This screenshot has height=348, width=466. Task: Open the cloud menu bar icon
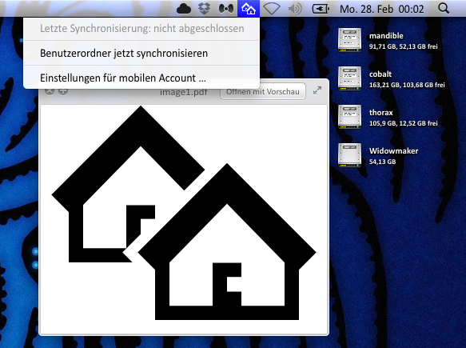click(184, 9)
